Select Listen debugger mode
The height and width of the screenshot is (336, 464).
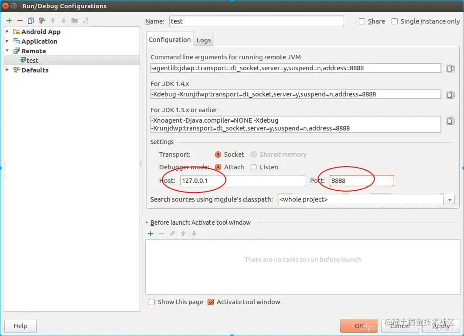click(254, 167)
